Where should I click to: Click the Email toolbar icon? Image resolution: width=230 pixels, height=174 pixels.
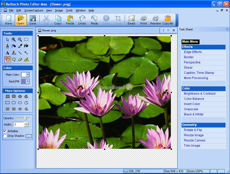pos(131,20)
